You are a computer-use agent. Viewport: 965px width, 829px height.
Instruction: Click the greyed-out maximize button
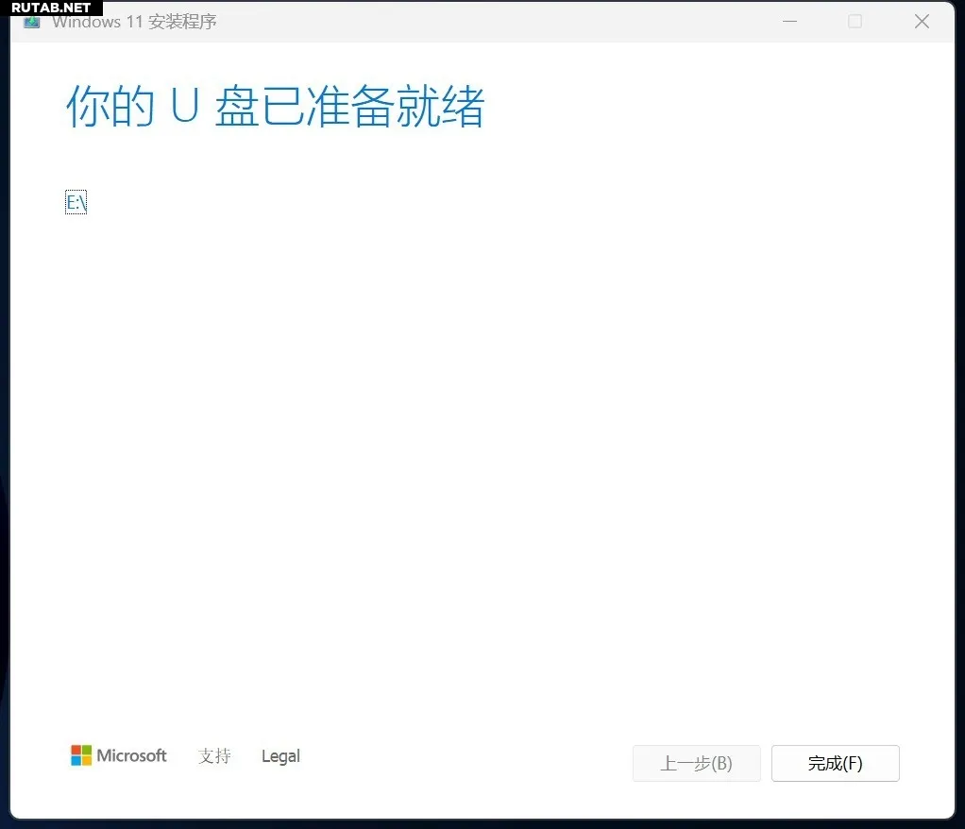point(855,22)
